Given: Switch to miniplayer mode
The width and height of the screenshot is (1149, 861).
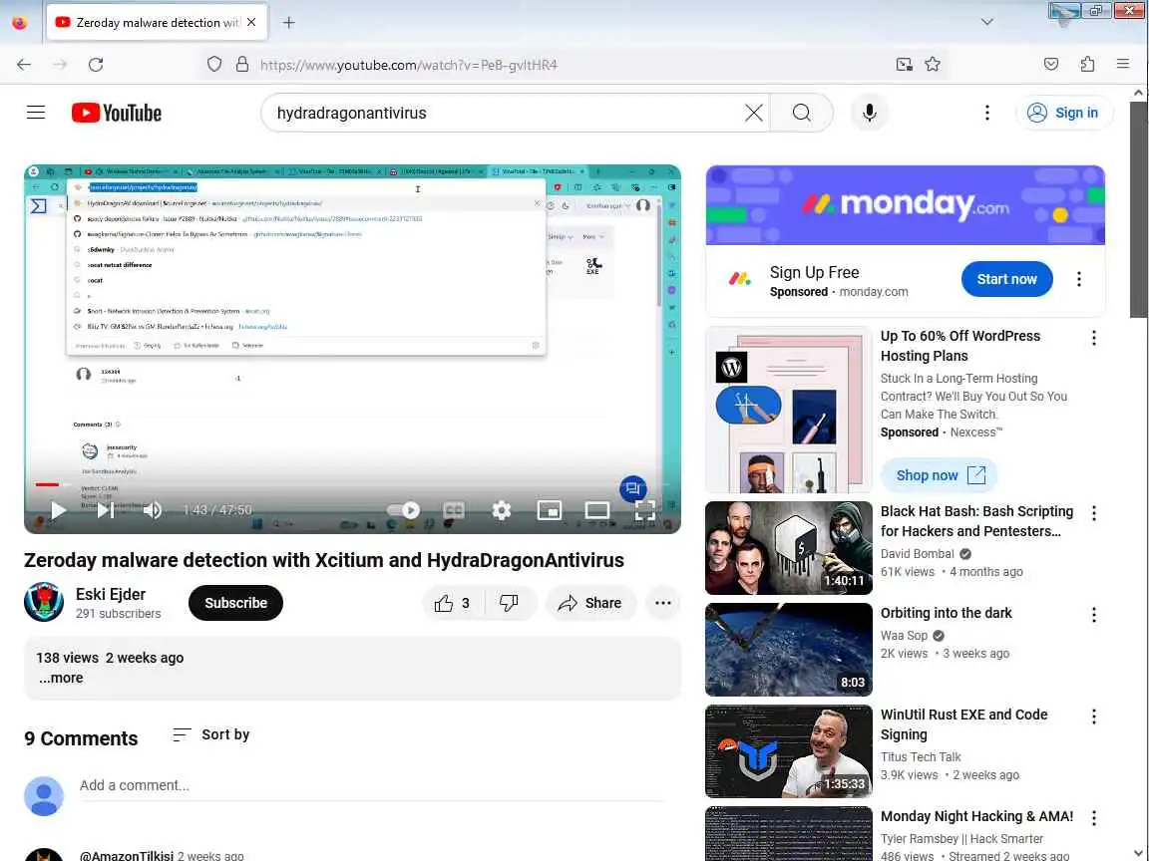Looking at the screenshot, I should pyautogui.click(x=549, y=510).
